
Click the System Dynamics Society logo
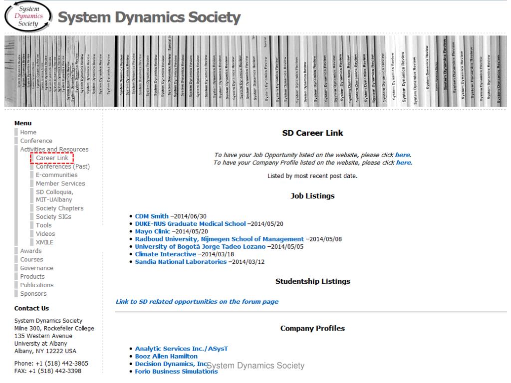click(x=28, y=16)
